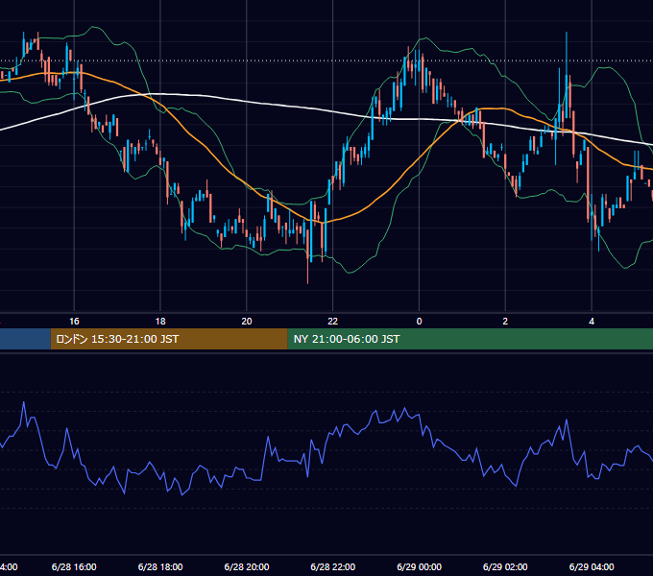Click the 6/28 18:00 date label
Image resolution: width=653 pixels, height=576 pixels.
tap(160, 566)
